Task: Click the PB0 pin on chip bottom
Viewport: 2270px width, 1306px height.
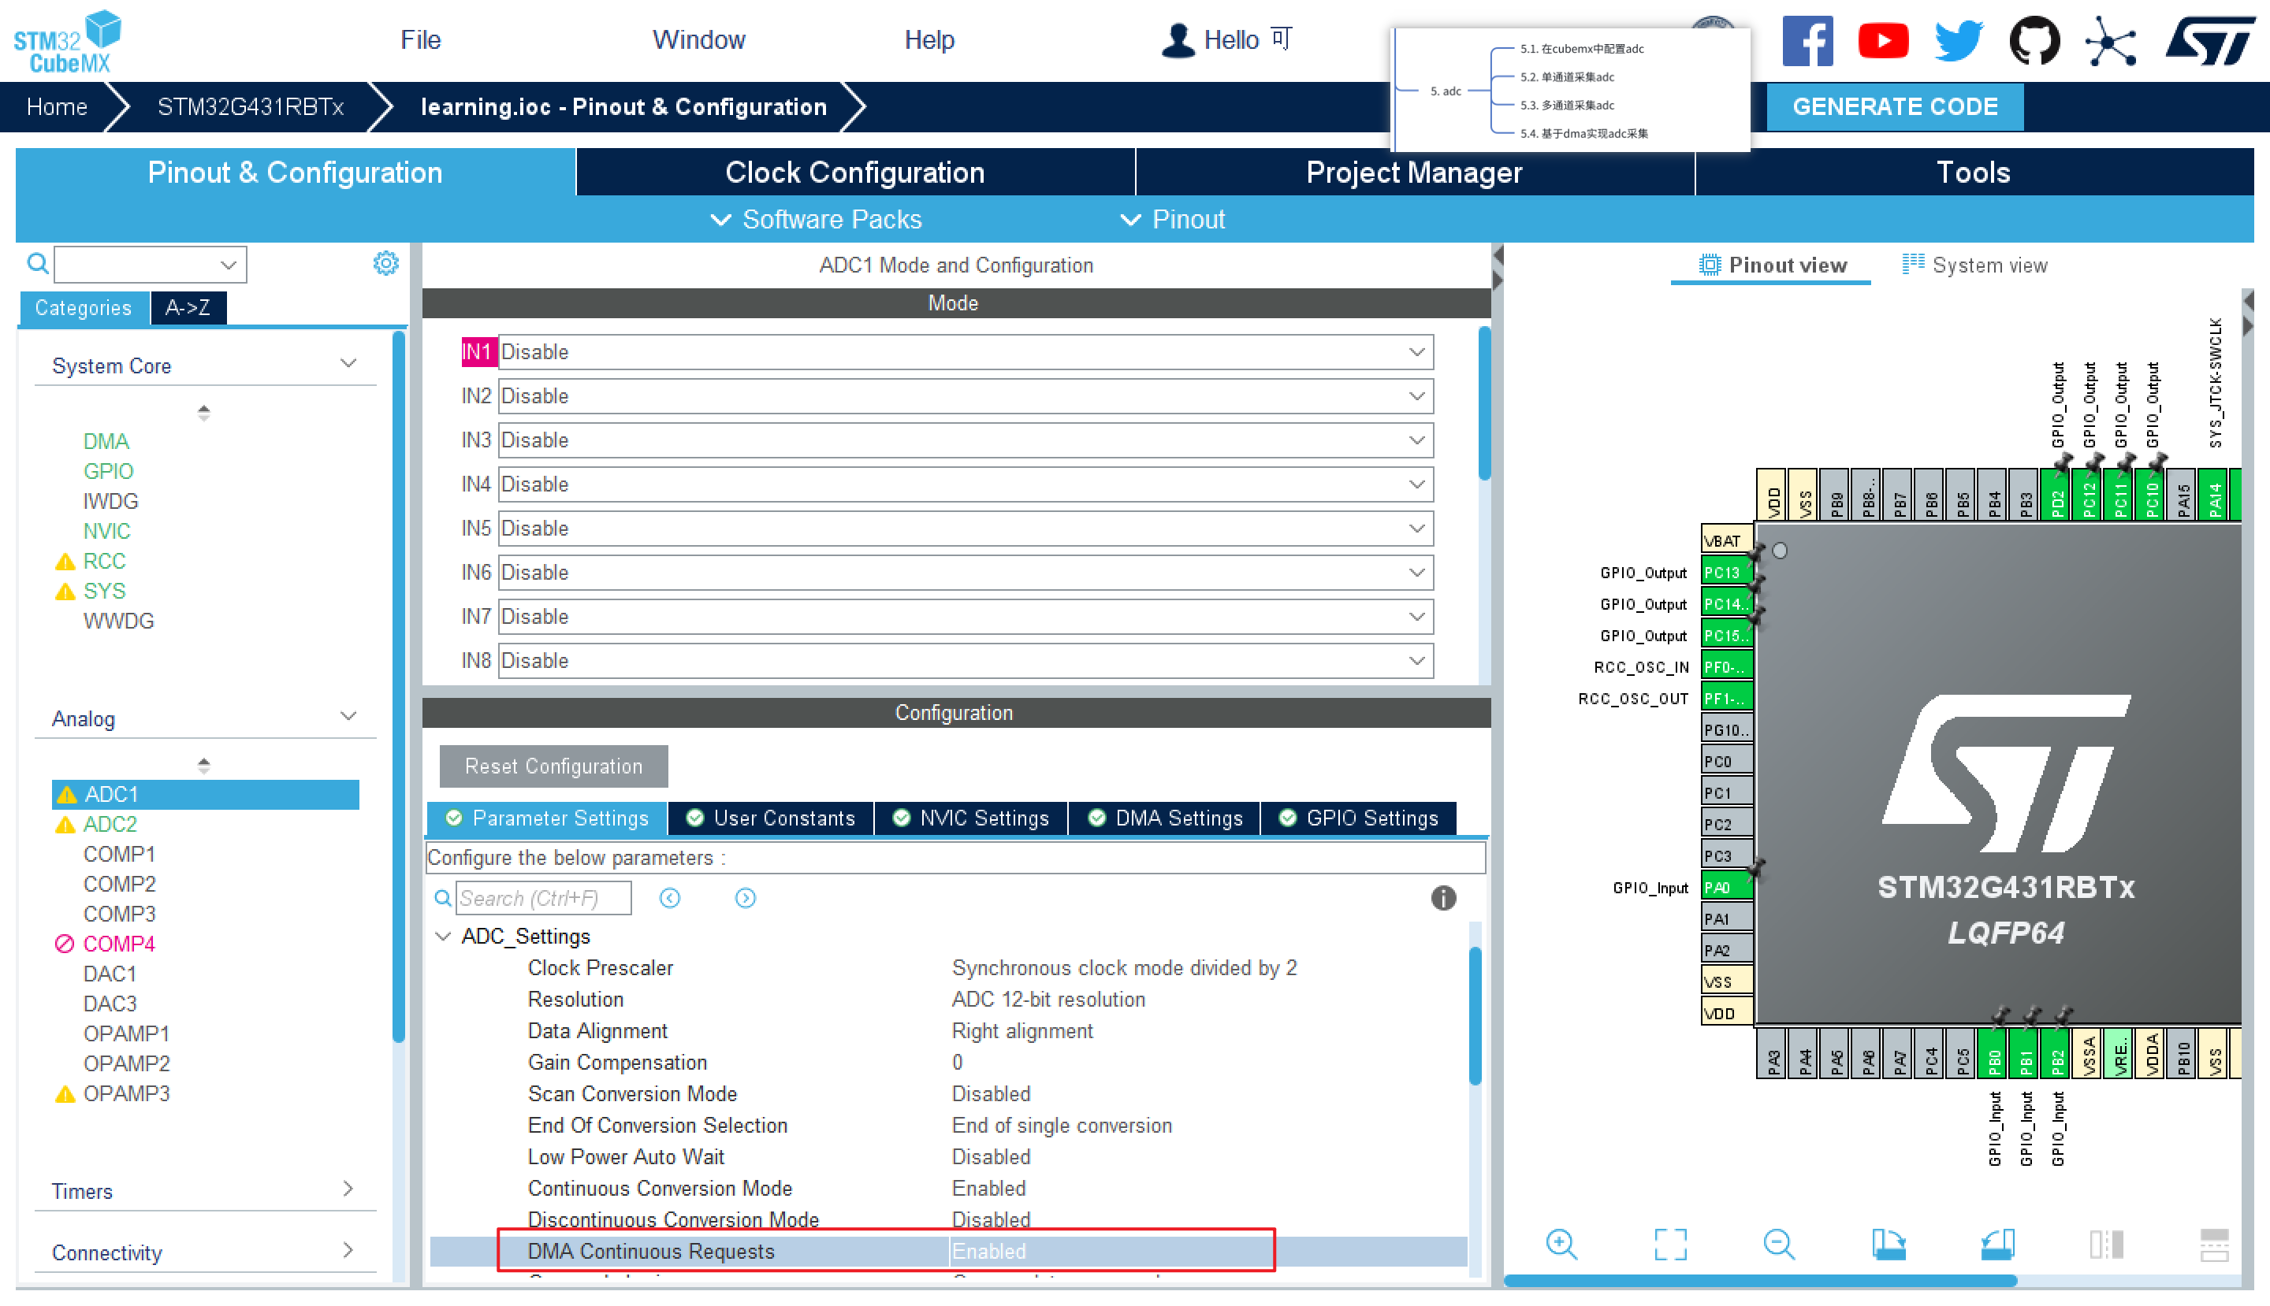Action: point(1993,1054)
